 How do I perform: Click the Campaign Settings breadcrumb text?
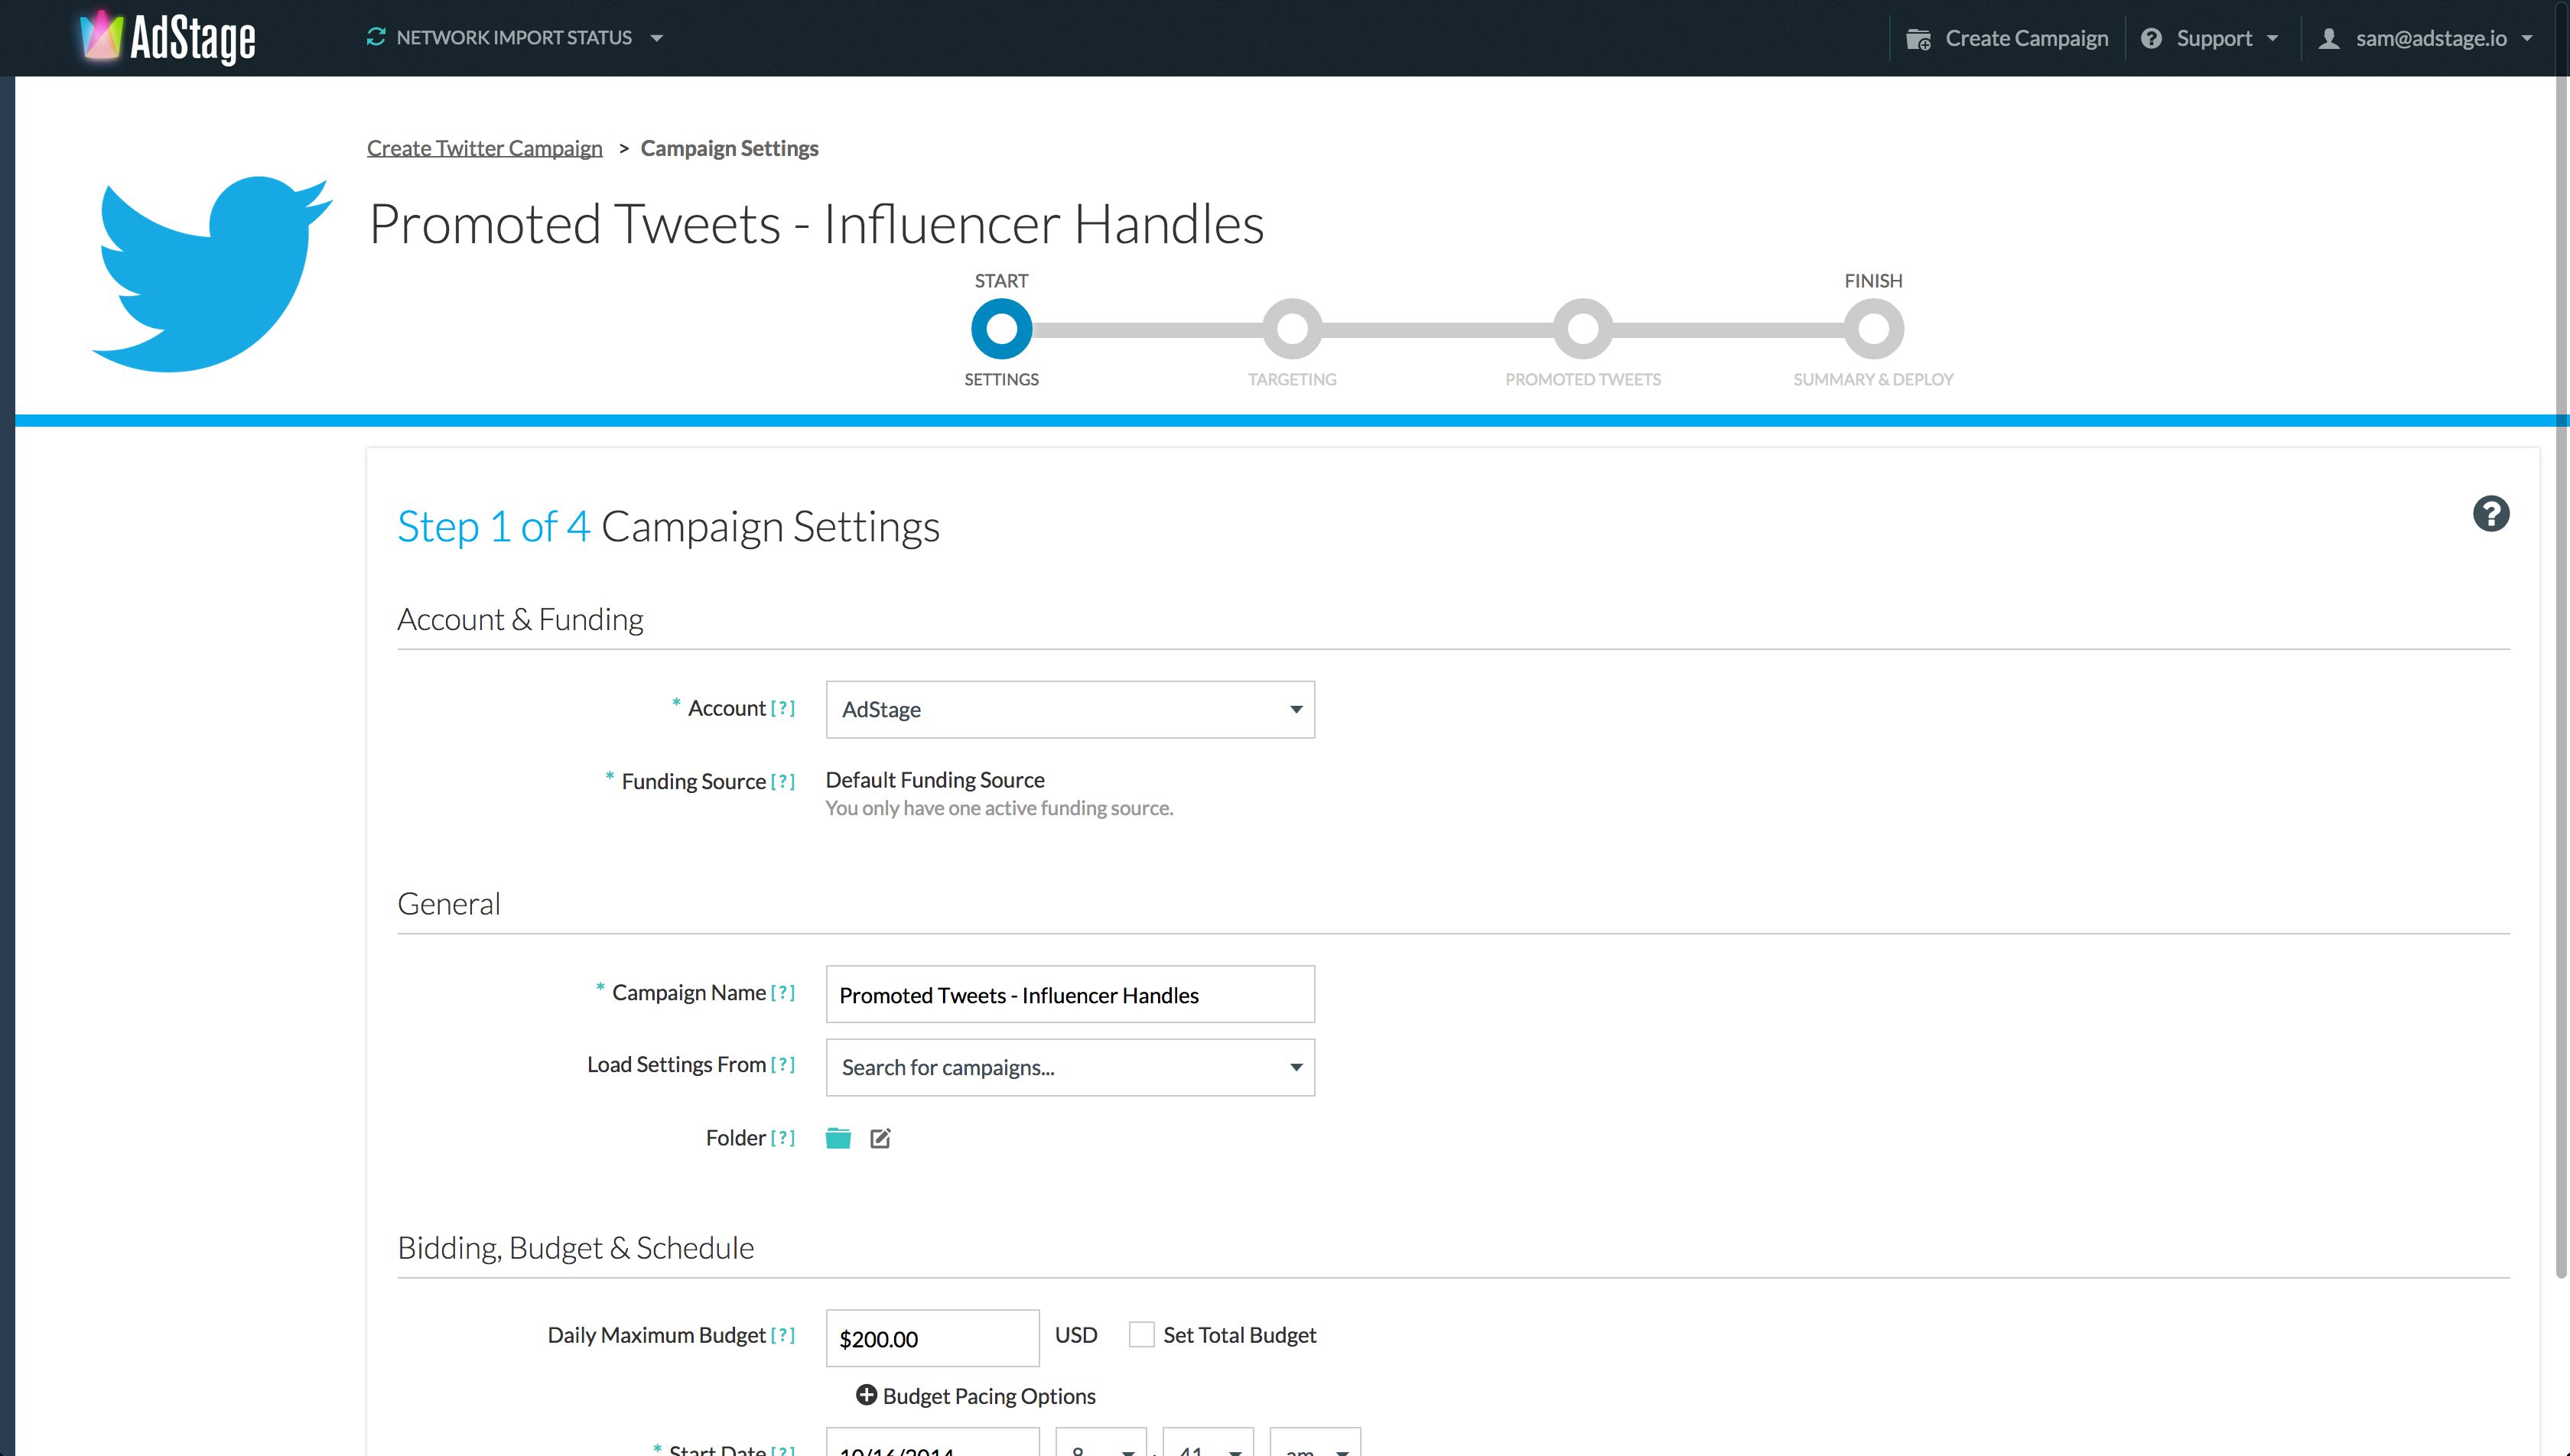point(729,148)
